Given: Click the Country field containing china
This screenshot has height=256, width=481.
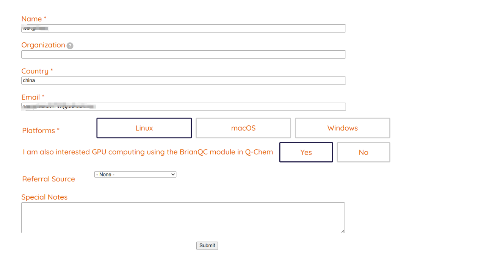Looking at the screenshot, I should click(x=183, y=81).
